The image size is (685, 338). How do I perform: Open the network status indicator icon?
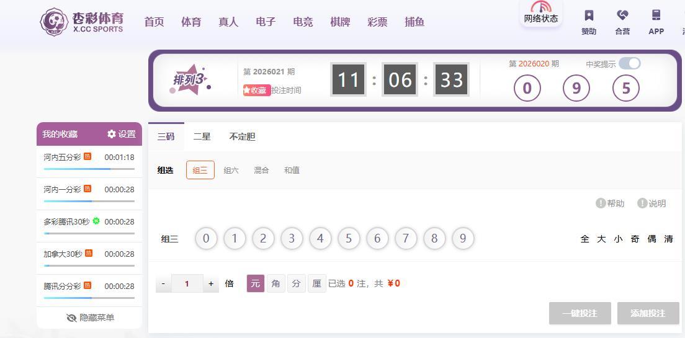541,7
